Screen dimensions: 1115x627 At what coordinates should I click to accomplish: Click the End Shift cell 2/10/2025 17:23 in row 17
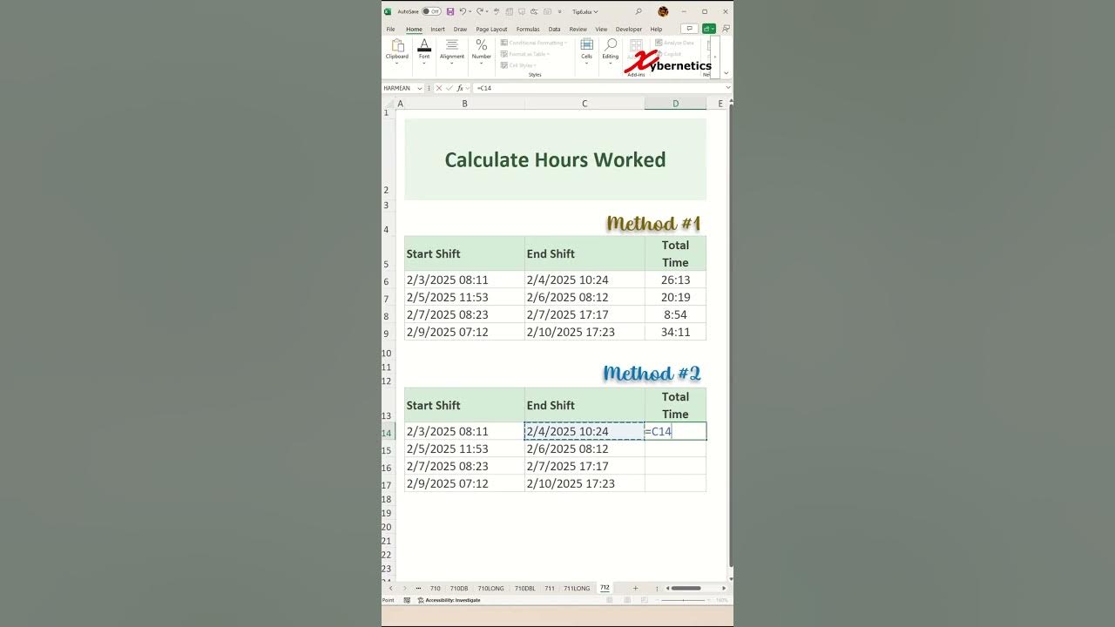[585, 483]
